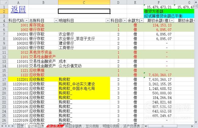
Task: Click the 公允价值变动 cell
Action: click(x=84, y=66)
